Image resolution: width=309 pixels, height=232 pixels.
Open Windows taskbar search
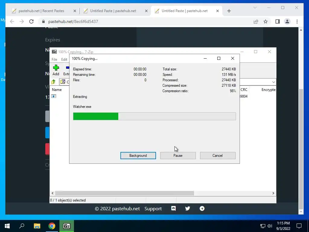pos(22,226)
